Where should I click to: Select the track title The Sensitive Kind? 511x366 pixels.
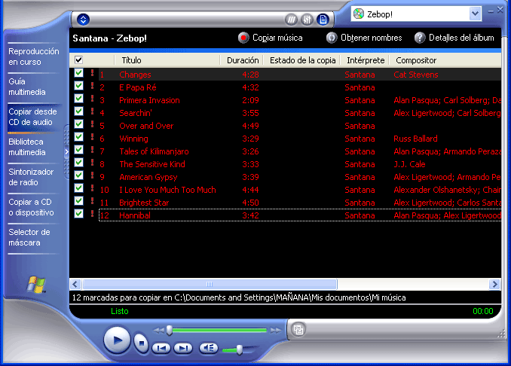[152, 164]
